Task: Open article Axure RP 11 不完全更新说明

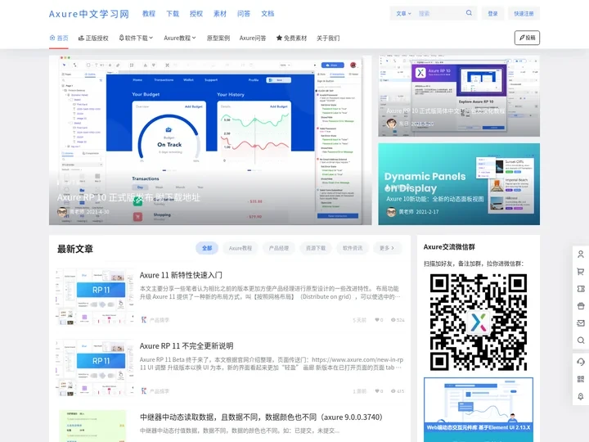Action: coord(187,345)
